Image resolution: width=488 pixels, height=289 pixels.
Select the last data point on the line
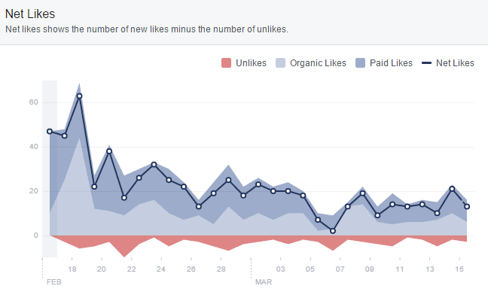coord(467,206)
